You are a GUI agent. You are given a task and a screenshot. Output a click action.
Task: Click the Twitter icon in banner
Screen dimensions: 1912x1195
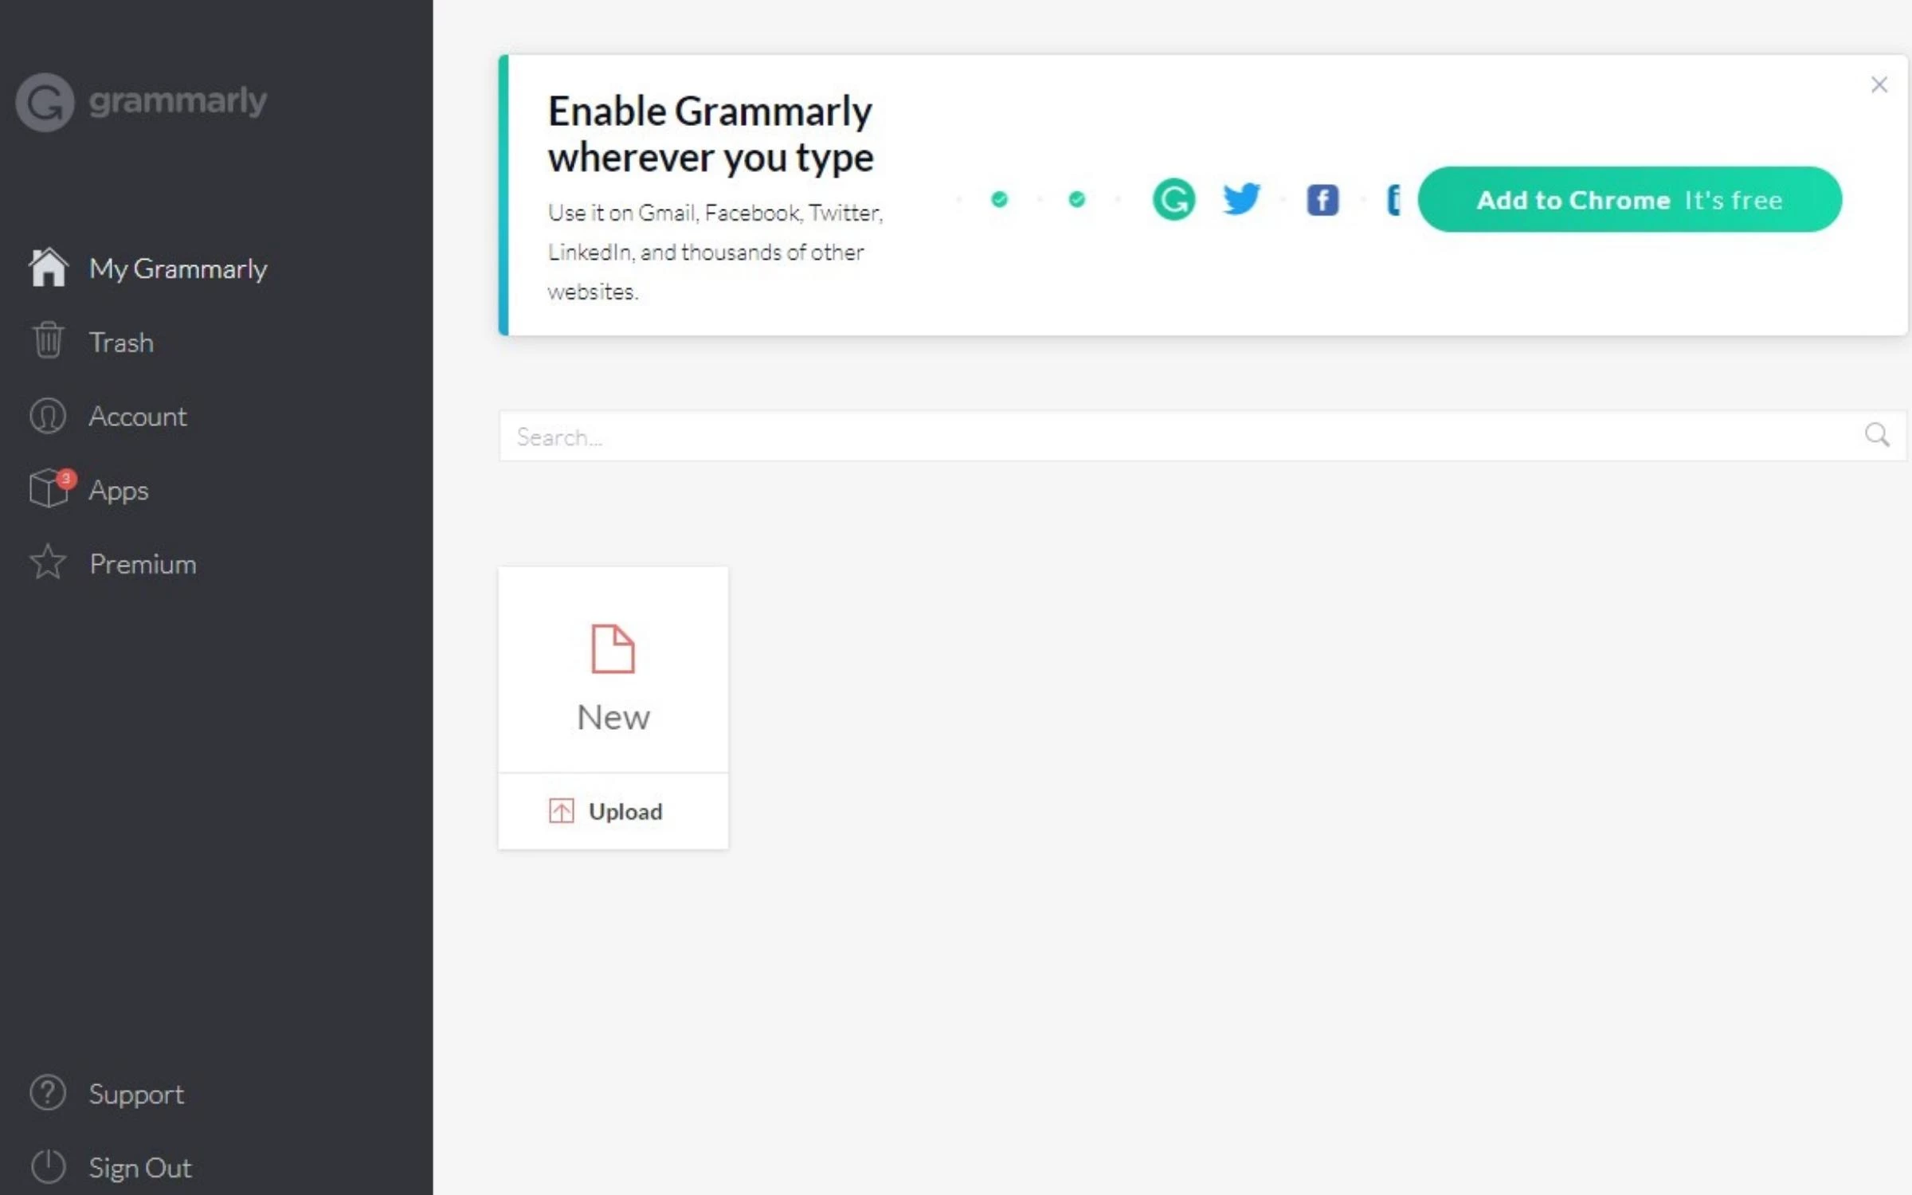pyautogui.click(x=1242, y=198)
